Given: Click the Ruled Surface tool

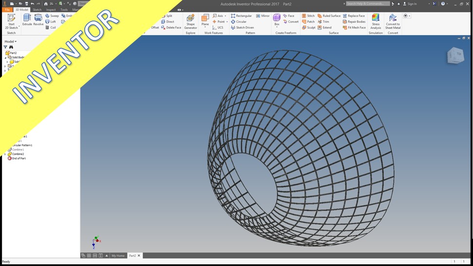Looking at the screenshot, I should pos(329,16).
